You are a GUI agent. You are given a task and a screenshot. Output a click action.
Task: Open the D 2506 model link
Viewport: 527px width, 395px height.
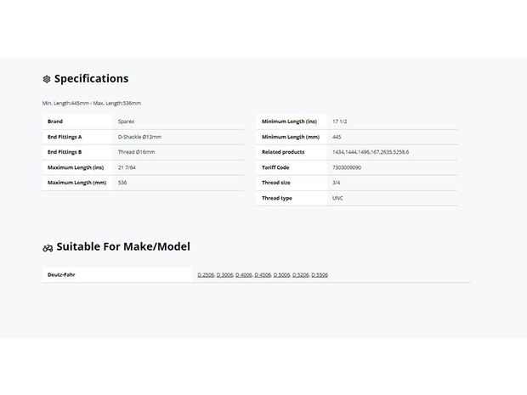pos(206,274)
